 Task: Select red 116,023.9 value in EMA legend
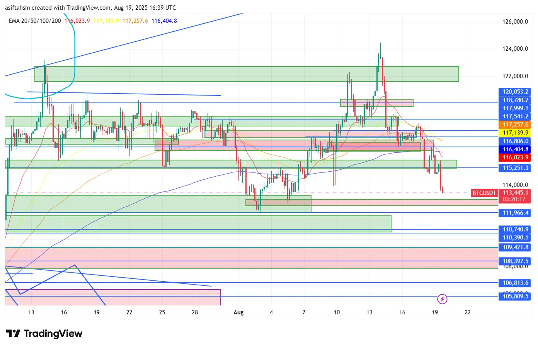click(x=77, y=21)
